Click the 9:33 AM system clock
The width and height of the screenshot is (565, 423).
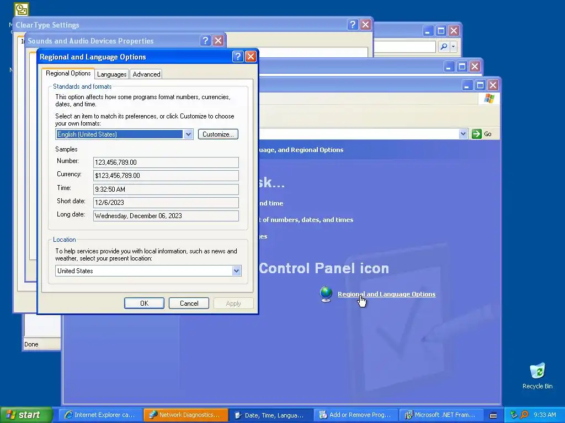point(545,415)
